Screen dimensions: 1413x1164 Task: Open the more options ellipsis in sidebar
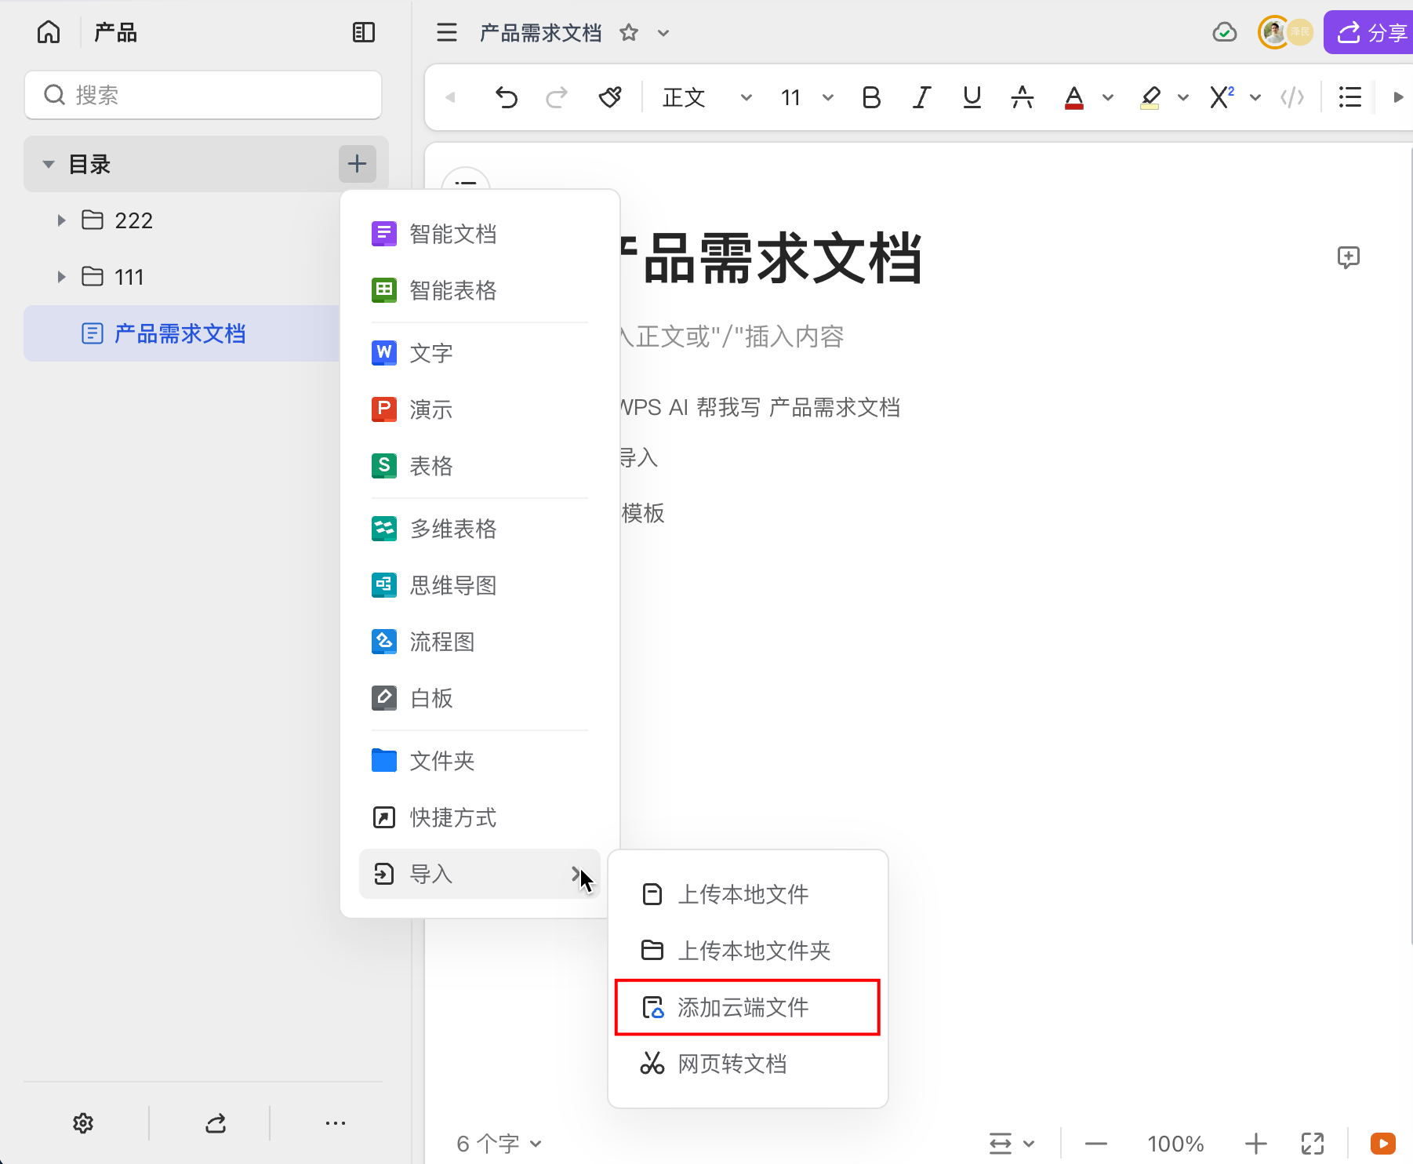(336, 1123)
